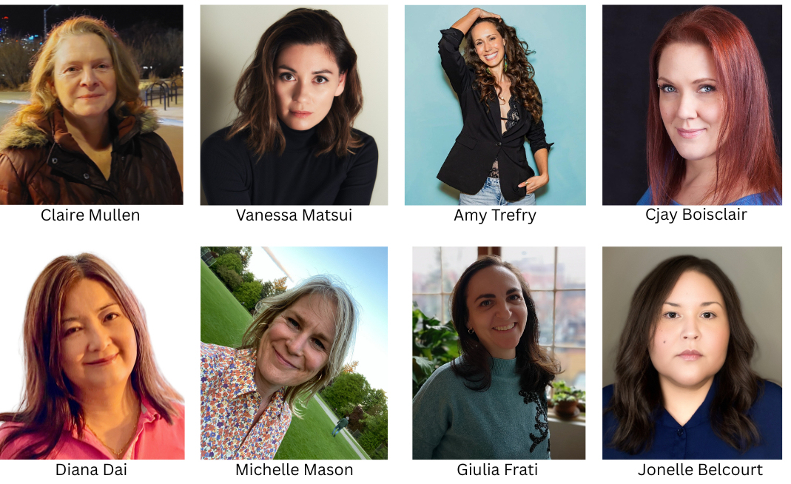Click the Cjay Boisclair caption text
The width and height of the screenshot is (791, 484).
pyautogui.click(x=696, y=215)
